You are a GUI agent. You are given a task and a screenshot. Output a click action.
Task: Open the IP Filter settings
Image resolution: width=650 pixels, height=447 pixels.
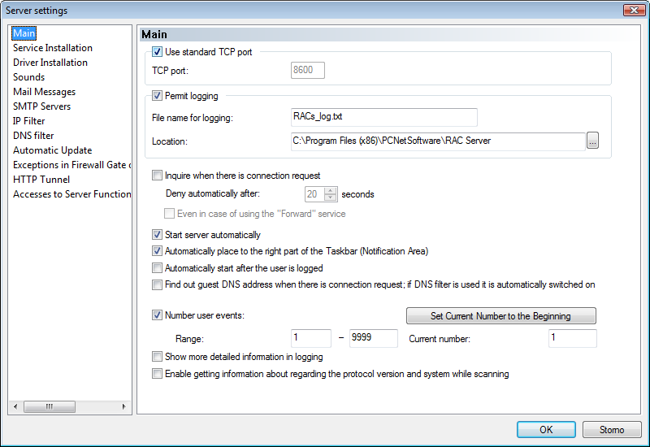(x=28, y=121)
